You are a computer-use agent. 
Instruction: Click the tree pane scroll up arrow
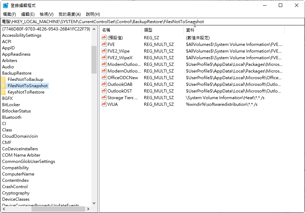[x=94, y=29]
